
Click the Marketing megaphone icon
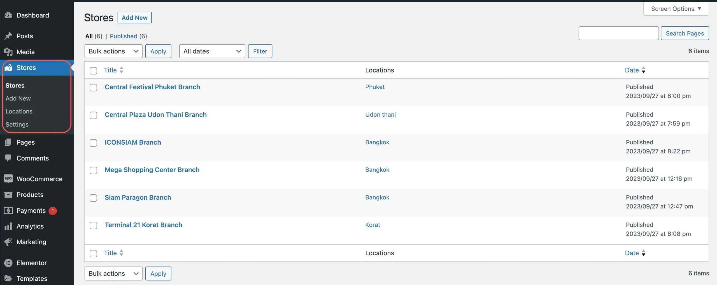8,242
